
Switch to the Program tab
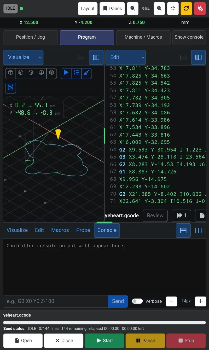click(x=87, y=37)
